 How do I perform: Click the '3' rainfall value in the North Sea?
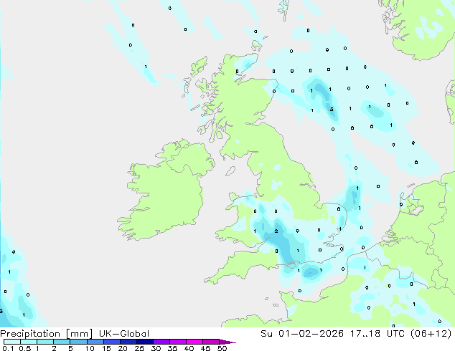coord(332,110)
